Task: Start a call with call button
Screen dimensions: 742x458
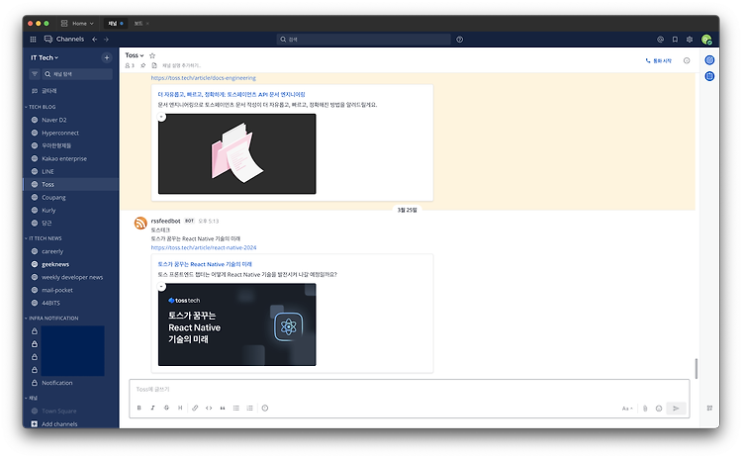Action: tap(658, 60)
